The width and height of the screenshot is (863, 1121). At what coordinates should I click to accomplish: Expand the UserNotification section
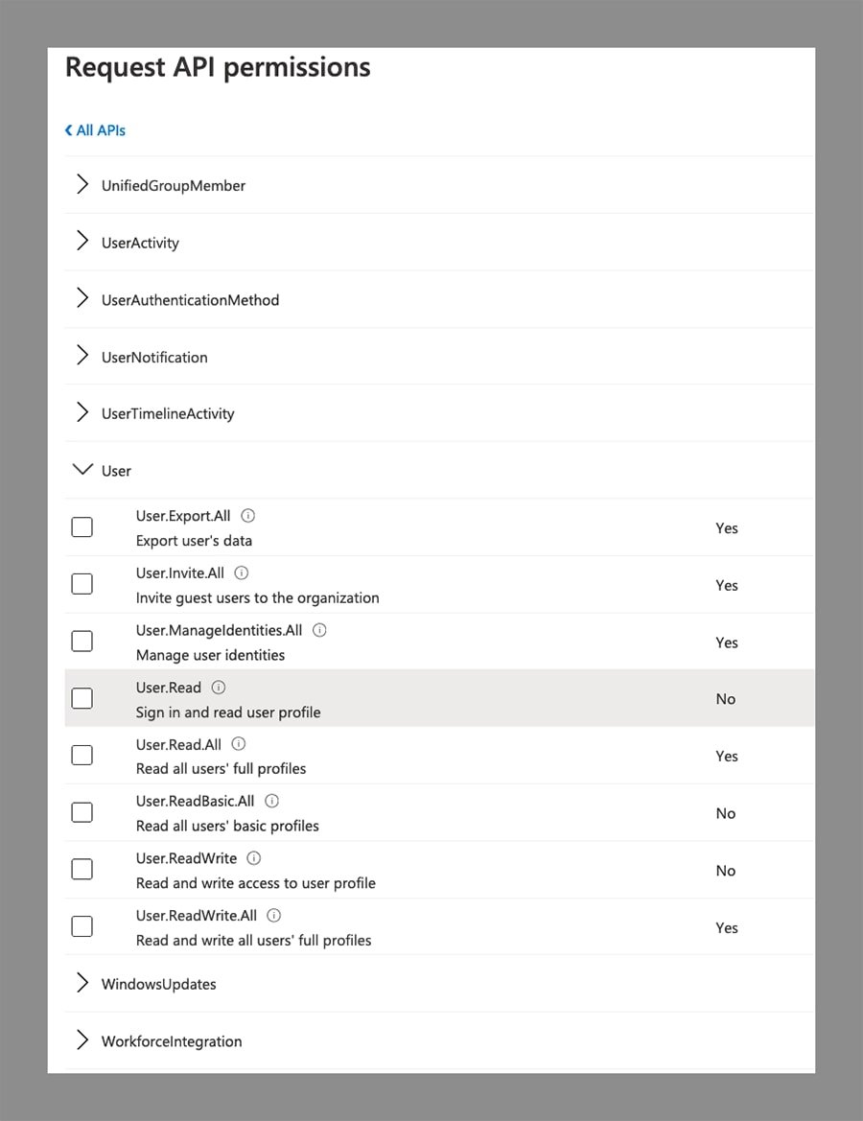pos(82,356)
